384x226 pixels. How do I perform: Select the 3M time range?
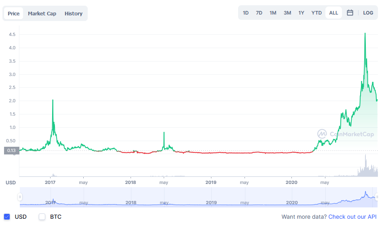point(287,13)
